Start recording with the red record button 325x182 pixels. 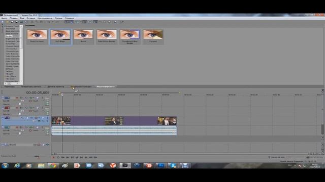(x=53, y=157)
